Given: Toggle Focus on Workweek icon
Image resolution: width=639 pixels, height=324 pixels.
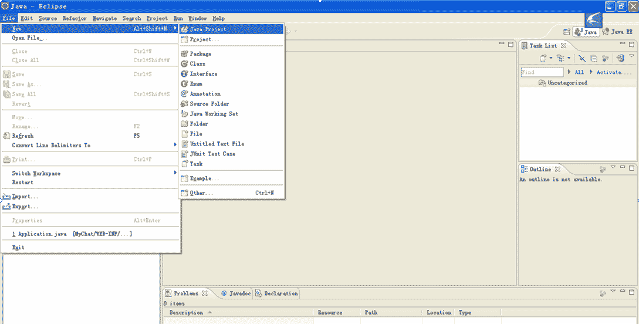Looking at the screenshot, I should 605,59.
